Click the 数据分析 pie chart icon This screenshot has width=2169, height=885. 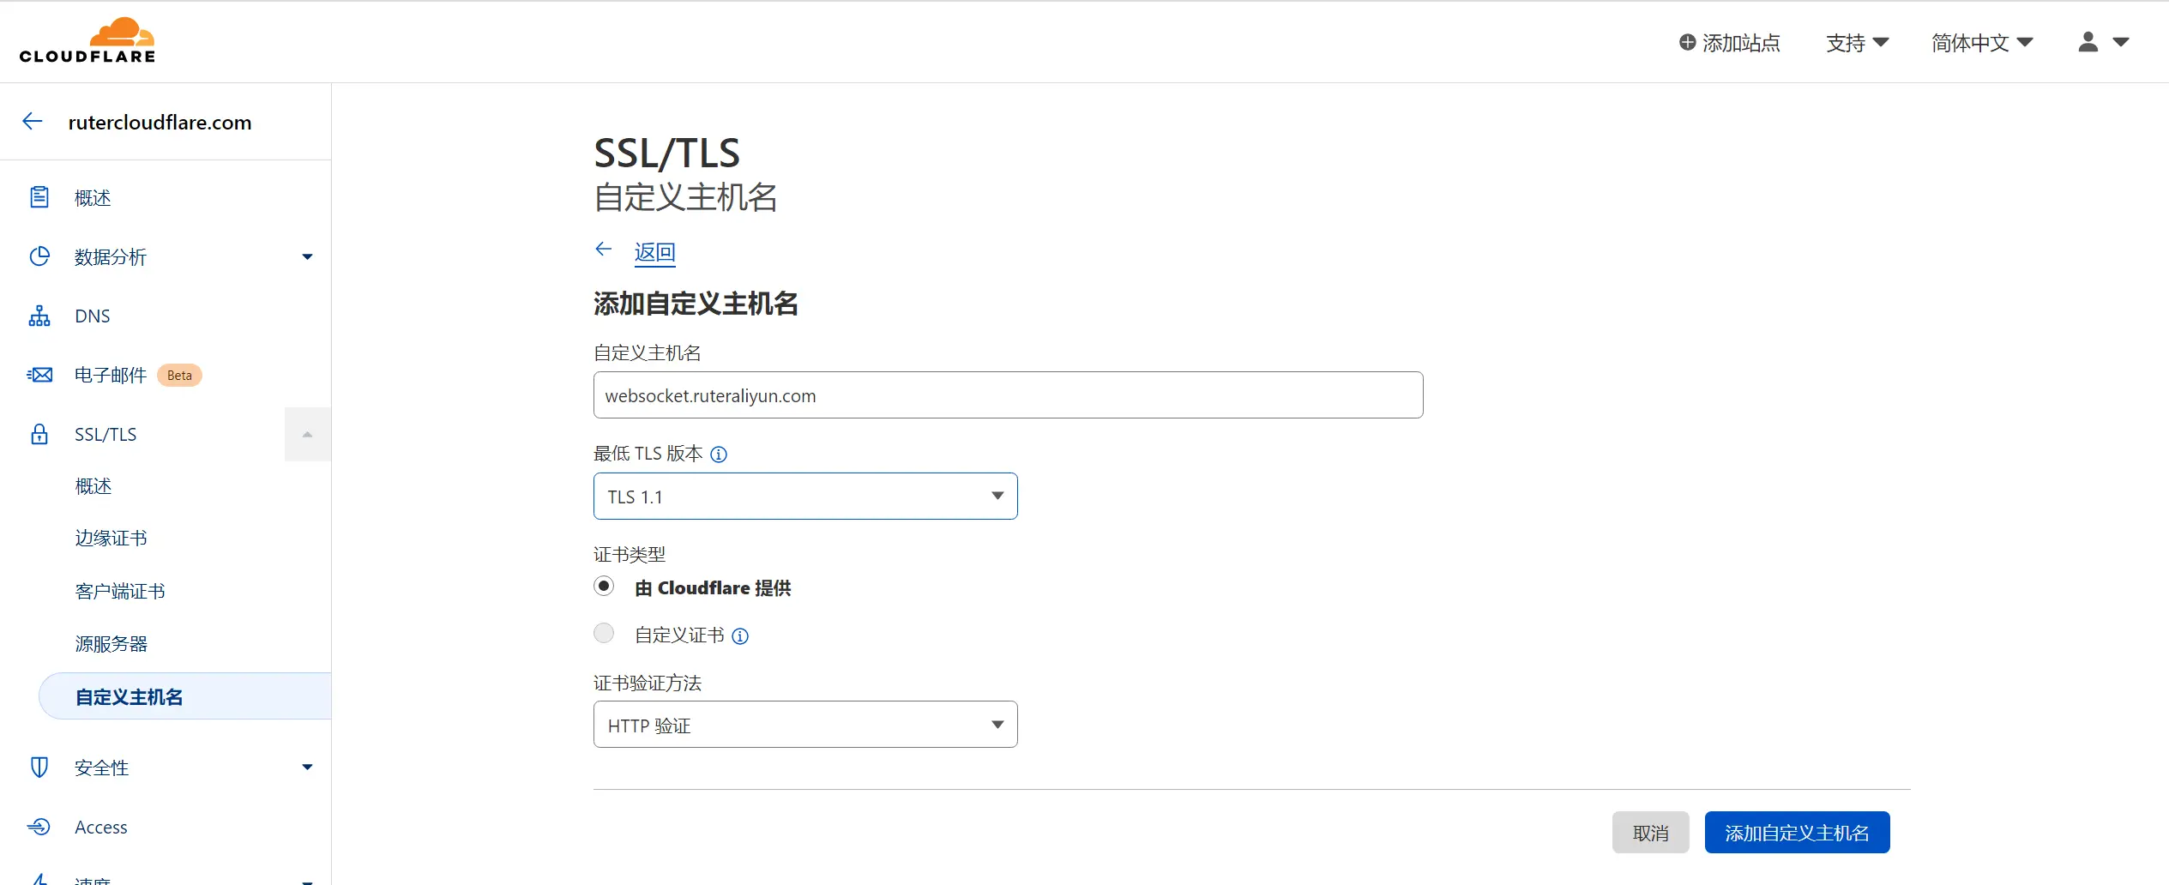click(x=39, y=256)
